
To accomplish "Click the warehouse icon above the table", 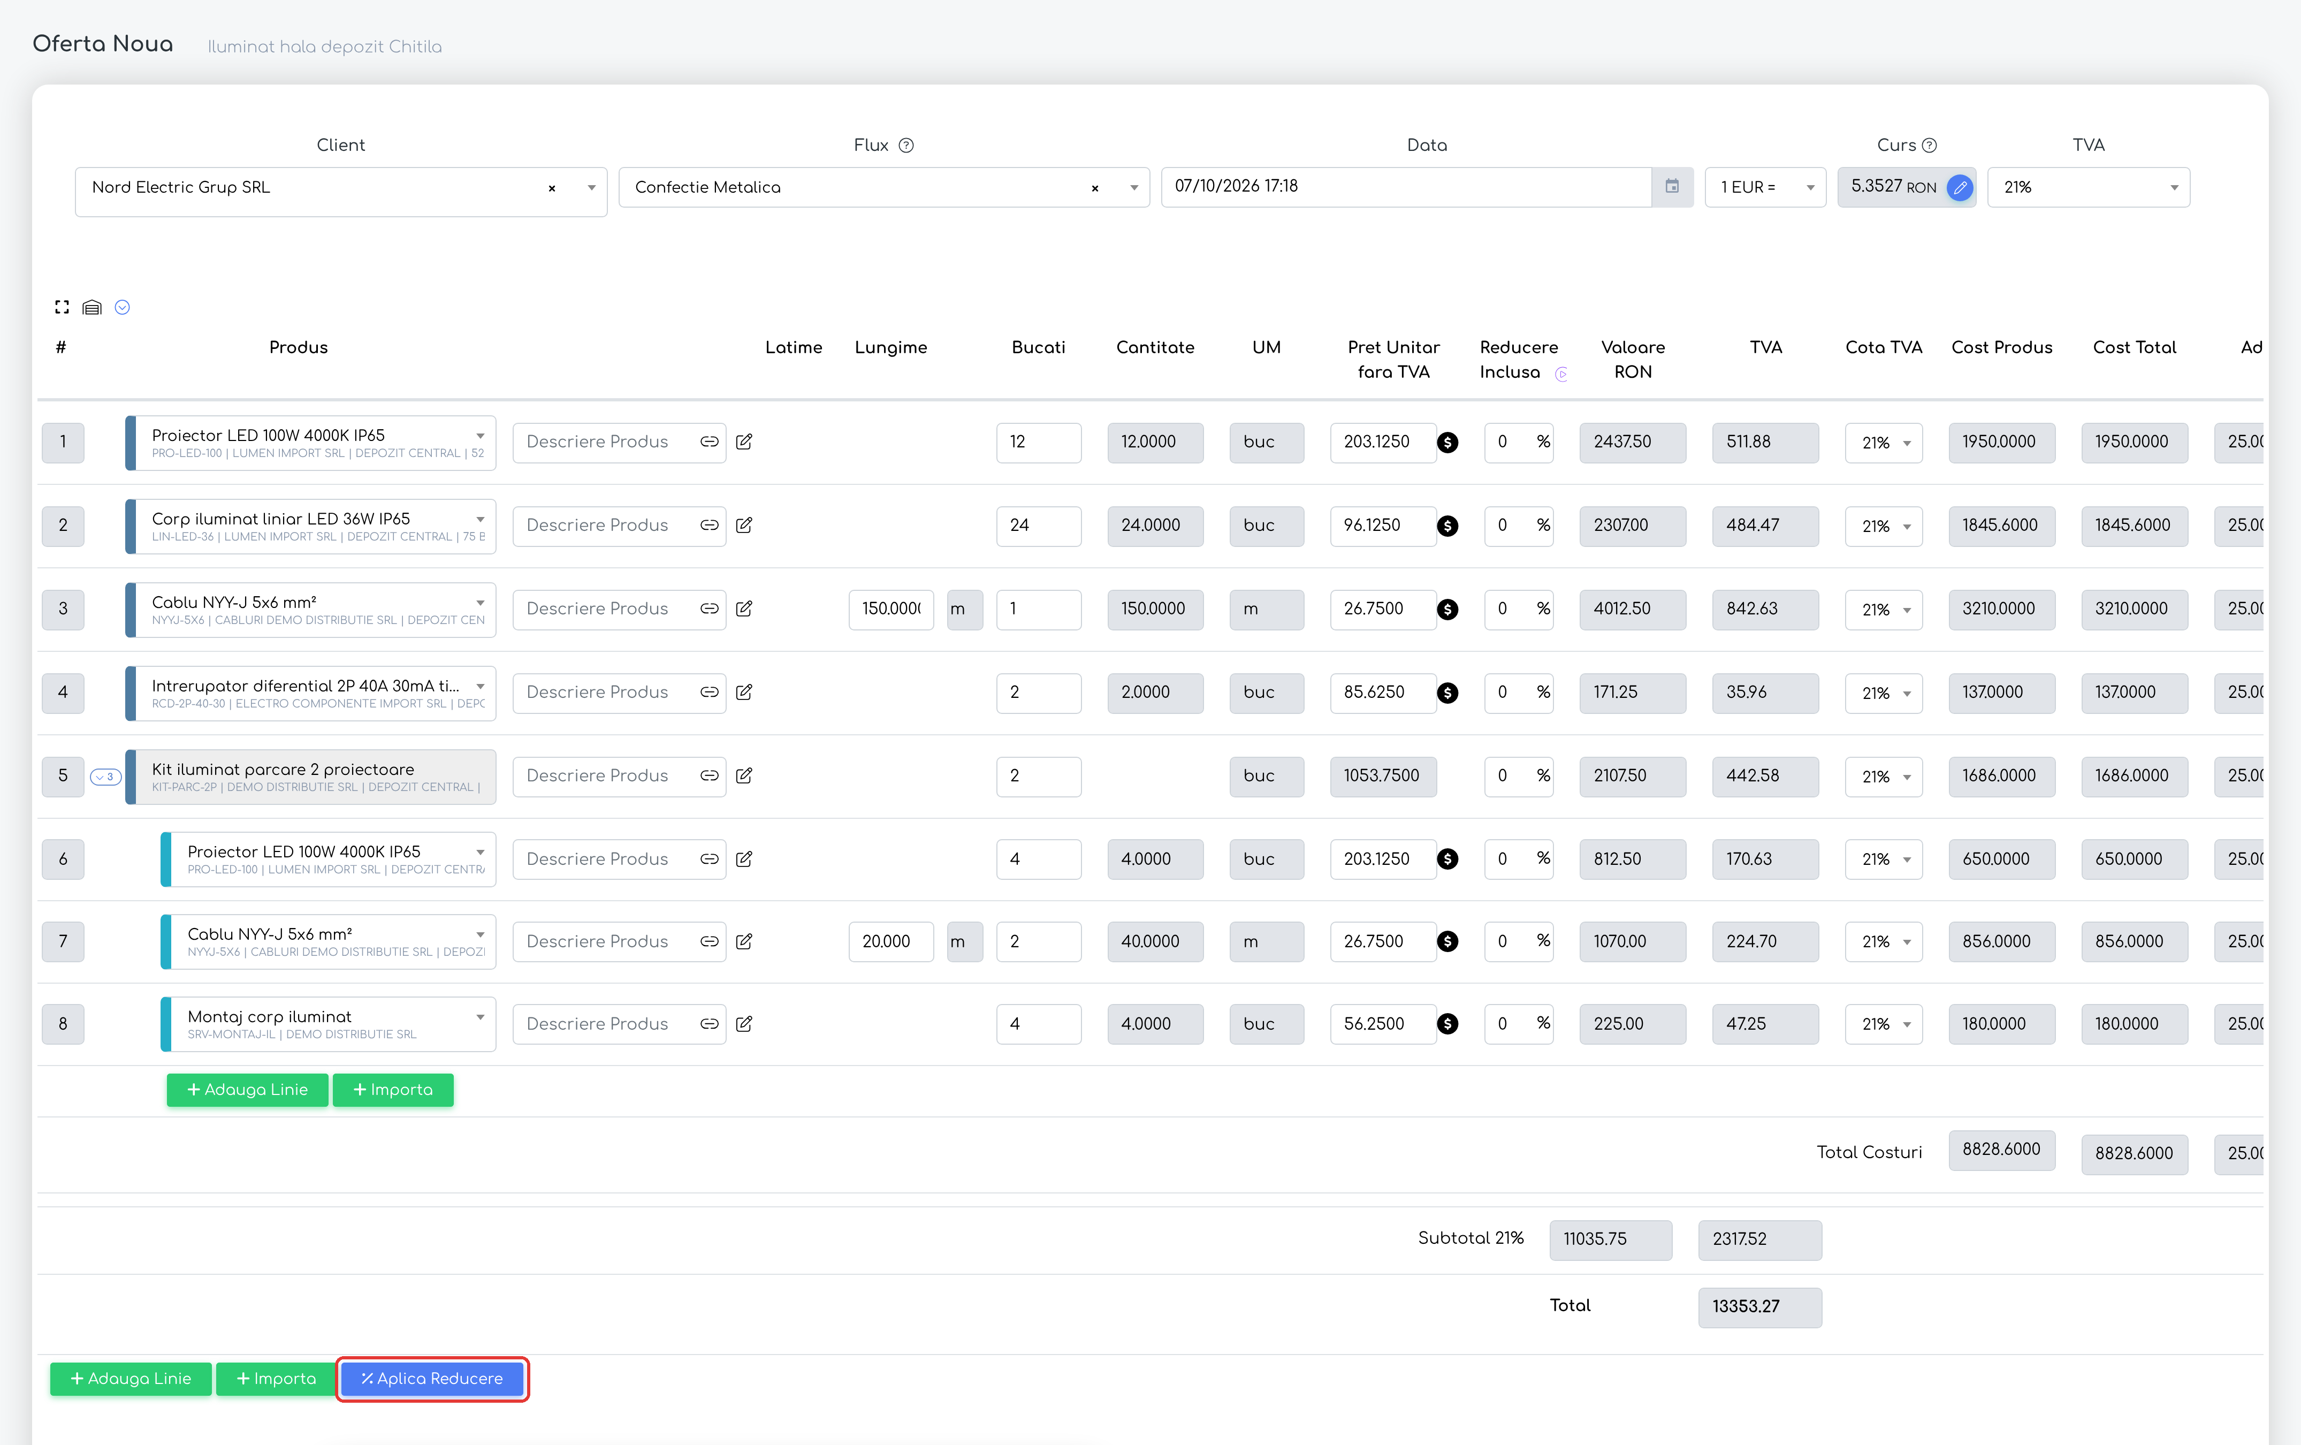I will [92, 307].
